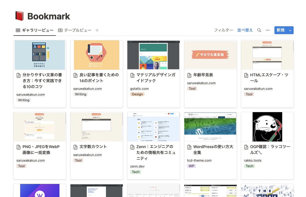306x197 pixels.
Task: Create a new entry with 新規 button
Action: (281, 30)
